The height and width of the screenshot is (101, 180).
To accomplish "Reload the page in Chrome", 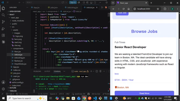I will tap(124, 9).
